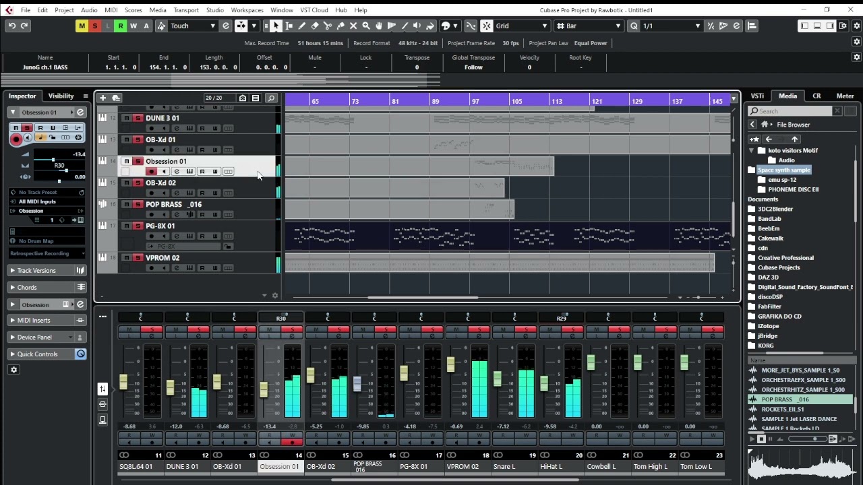
Task: Select the Draw pencil tool
Action: pos(301,26)
